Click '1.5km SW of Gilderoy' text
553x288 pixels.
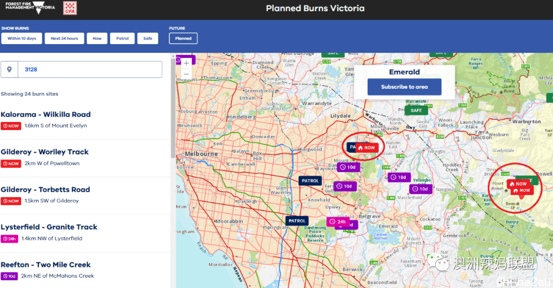point(52,201)
